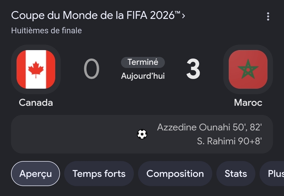View the Stats tab
The height and width of the screenshot is (196, 284).
coord(236,174)
